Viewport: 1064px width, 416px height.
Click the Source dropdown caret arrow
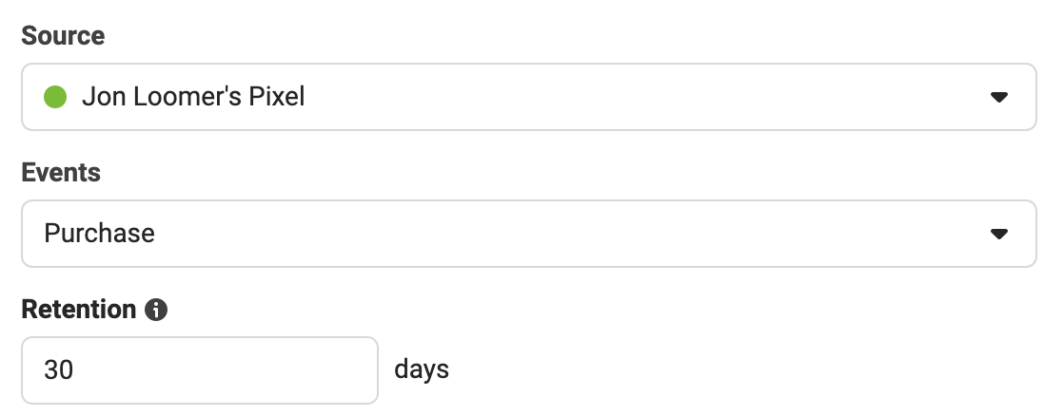pyautogui.click(x=998, y=97)
